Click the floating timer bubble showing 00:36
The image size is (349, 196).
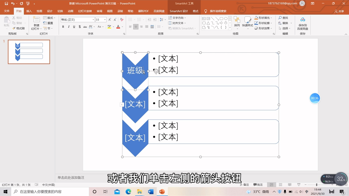coord(315,98)
